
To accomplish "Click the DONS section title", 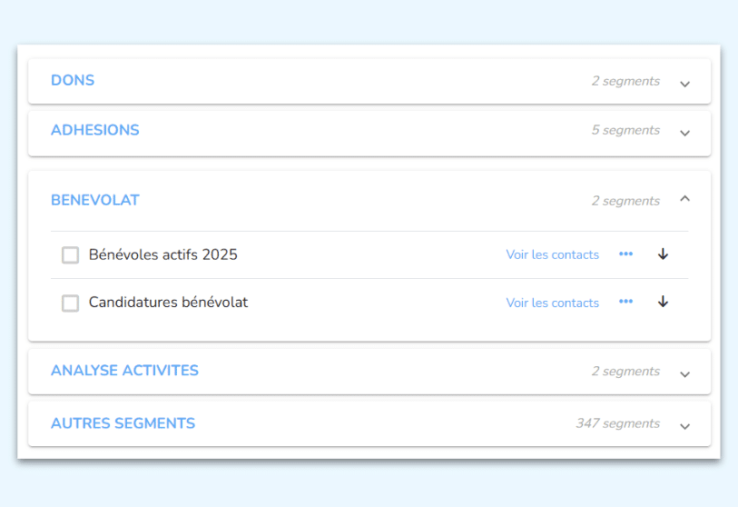I will point(73,80).
